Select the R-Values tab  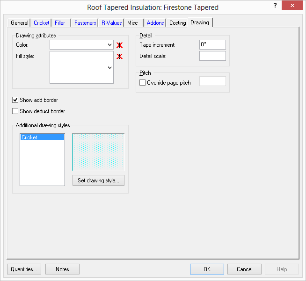click(x=111, y=23)
